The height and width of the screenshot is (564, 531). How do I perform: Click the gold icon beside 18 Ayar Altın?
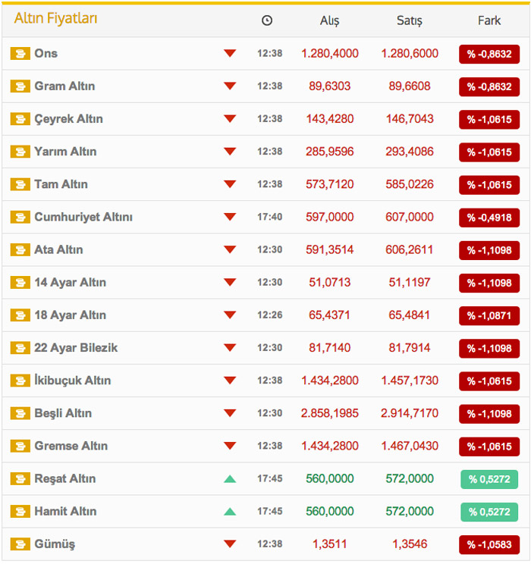coord(20,315)
